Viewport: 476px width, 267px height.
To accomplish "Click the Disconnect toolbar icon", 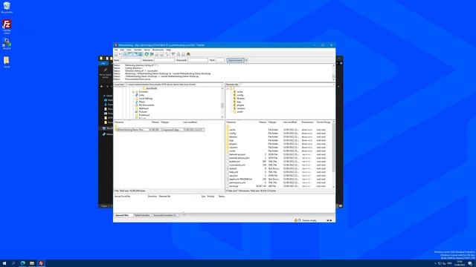I will pyautogui.click(x=162, y=54).
